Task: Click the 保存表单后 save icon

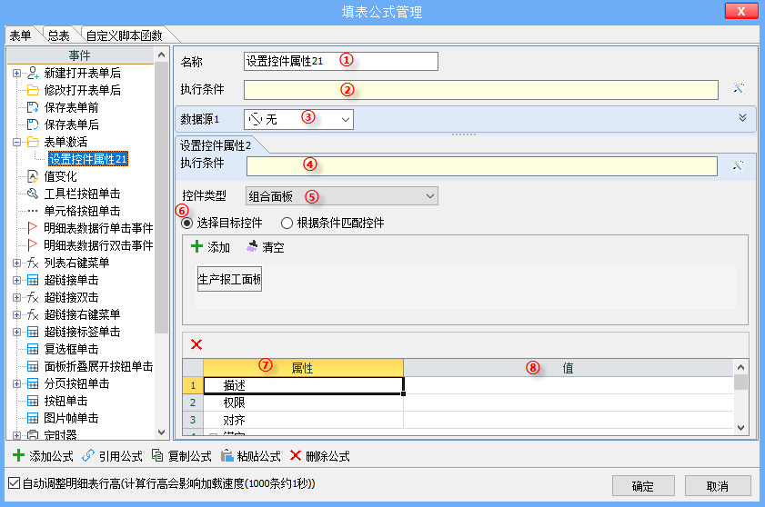Action: click(x=33, y=124)
